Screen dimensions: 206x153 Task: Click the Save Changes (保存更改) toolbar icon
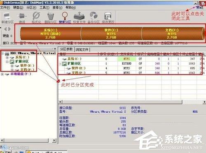coord(108,18)
